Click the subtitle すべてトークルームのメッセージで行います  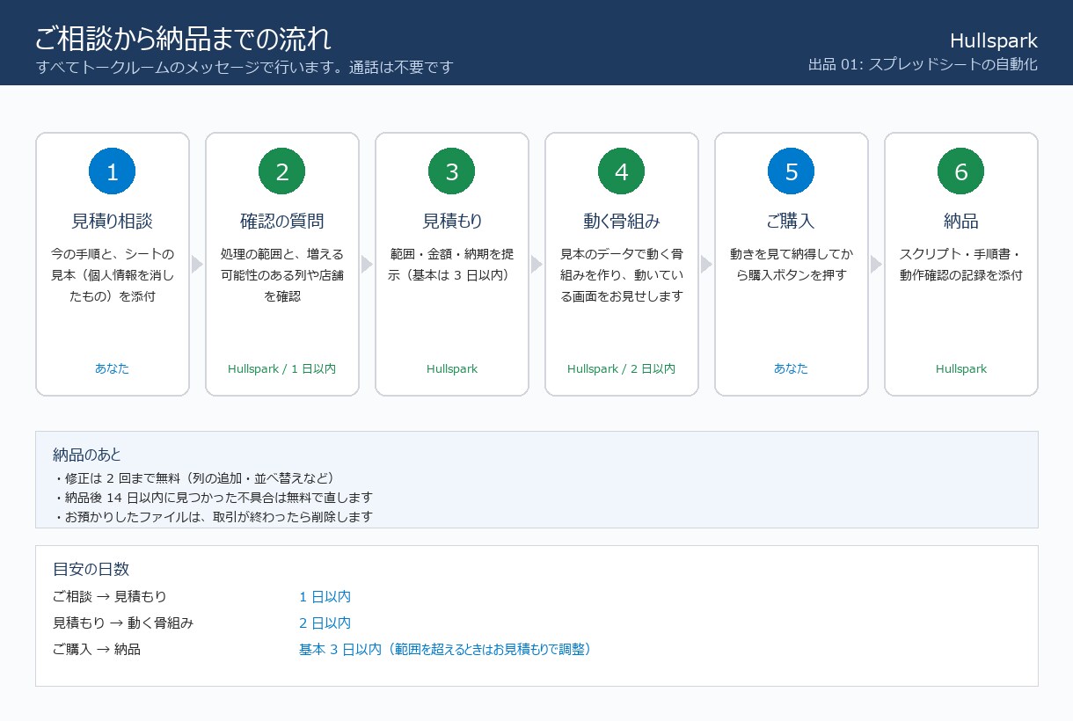[245, 67]
